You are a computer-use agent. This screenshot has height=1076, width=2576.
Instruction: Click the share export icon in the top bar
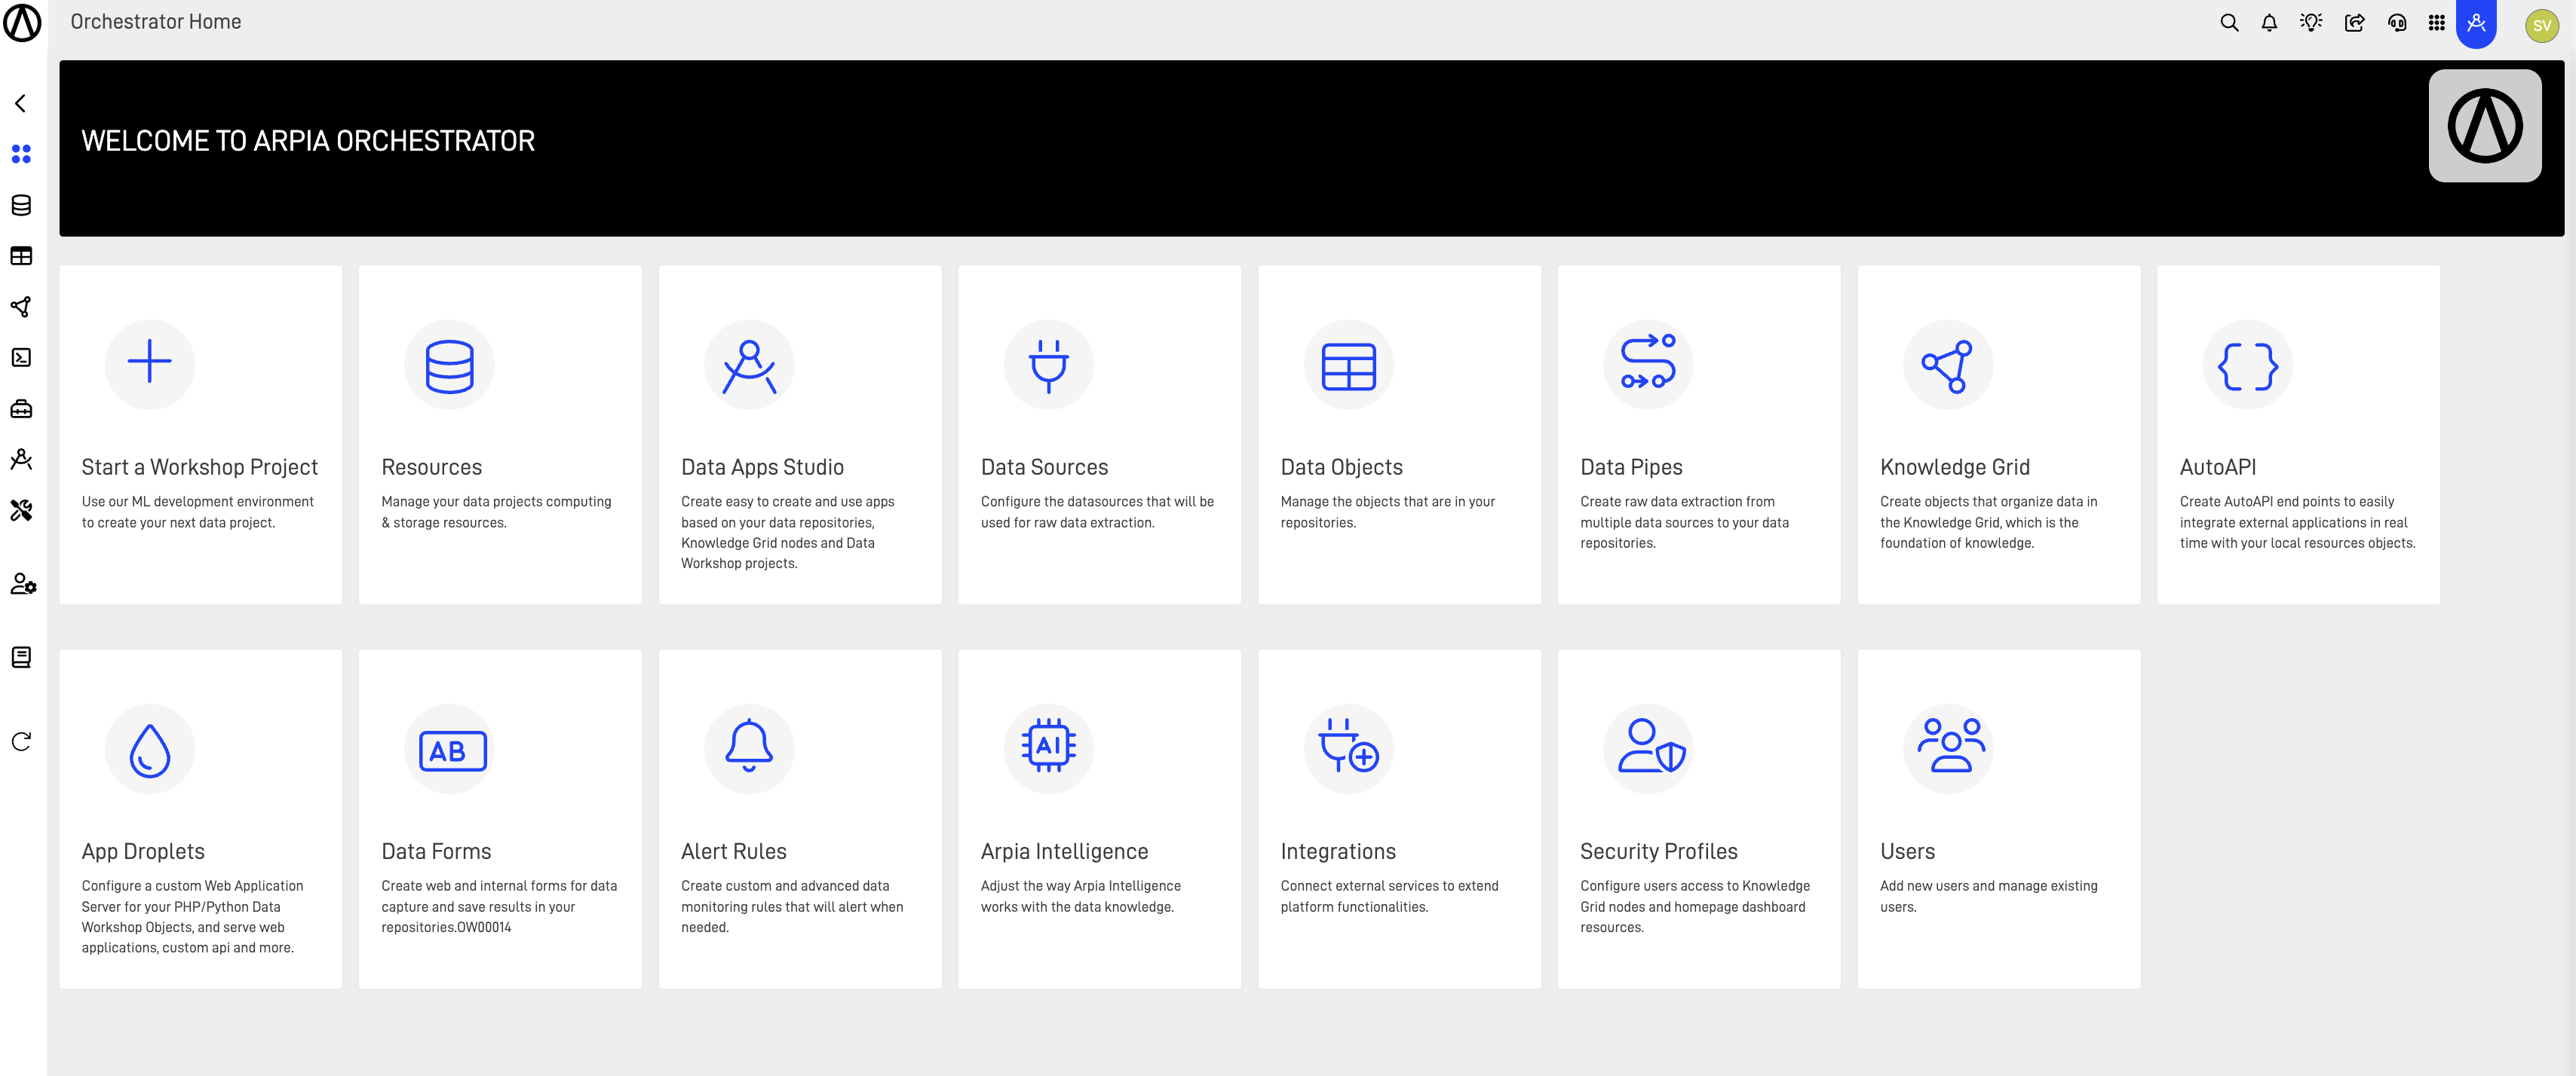click(x=2354, y=22)
